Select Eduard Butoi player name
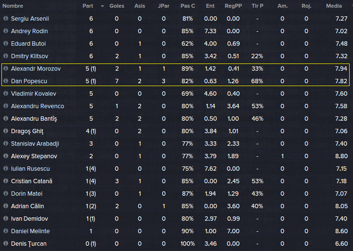 click(x=29, y=44)
